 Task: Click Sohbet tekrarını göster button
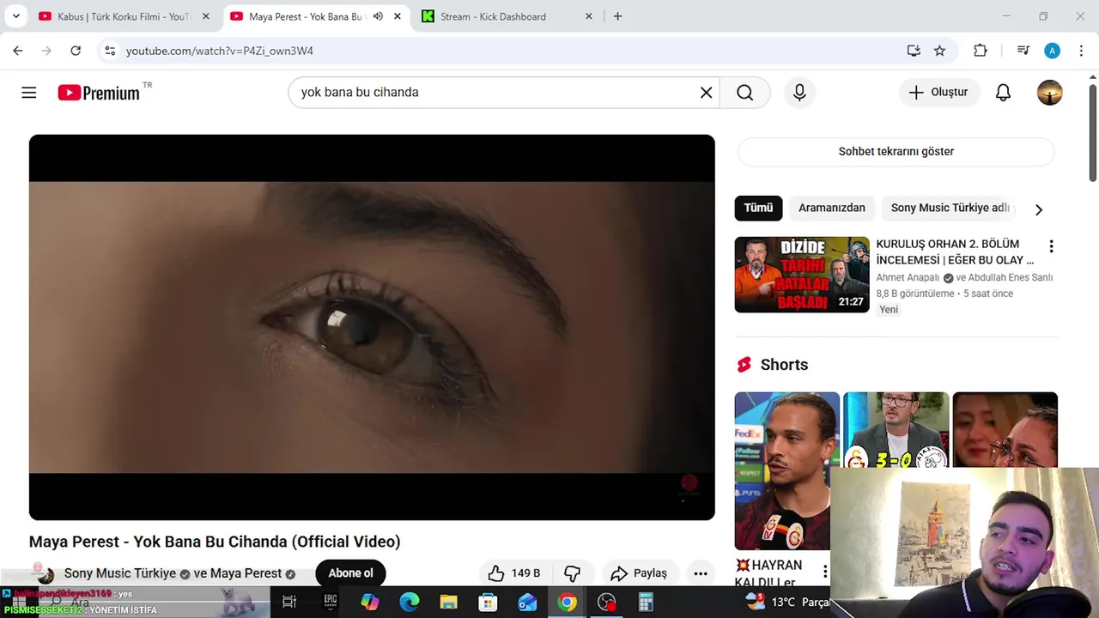pyautogui.click(x=896, y=151)
